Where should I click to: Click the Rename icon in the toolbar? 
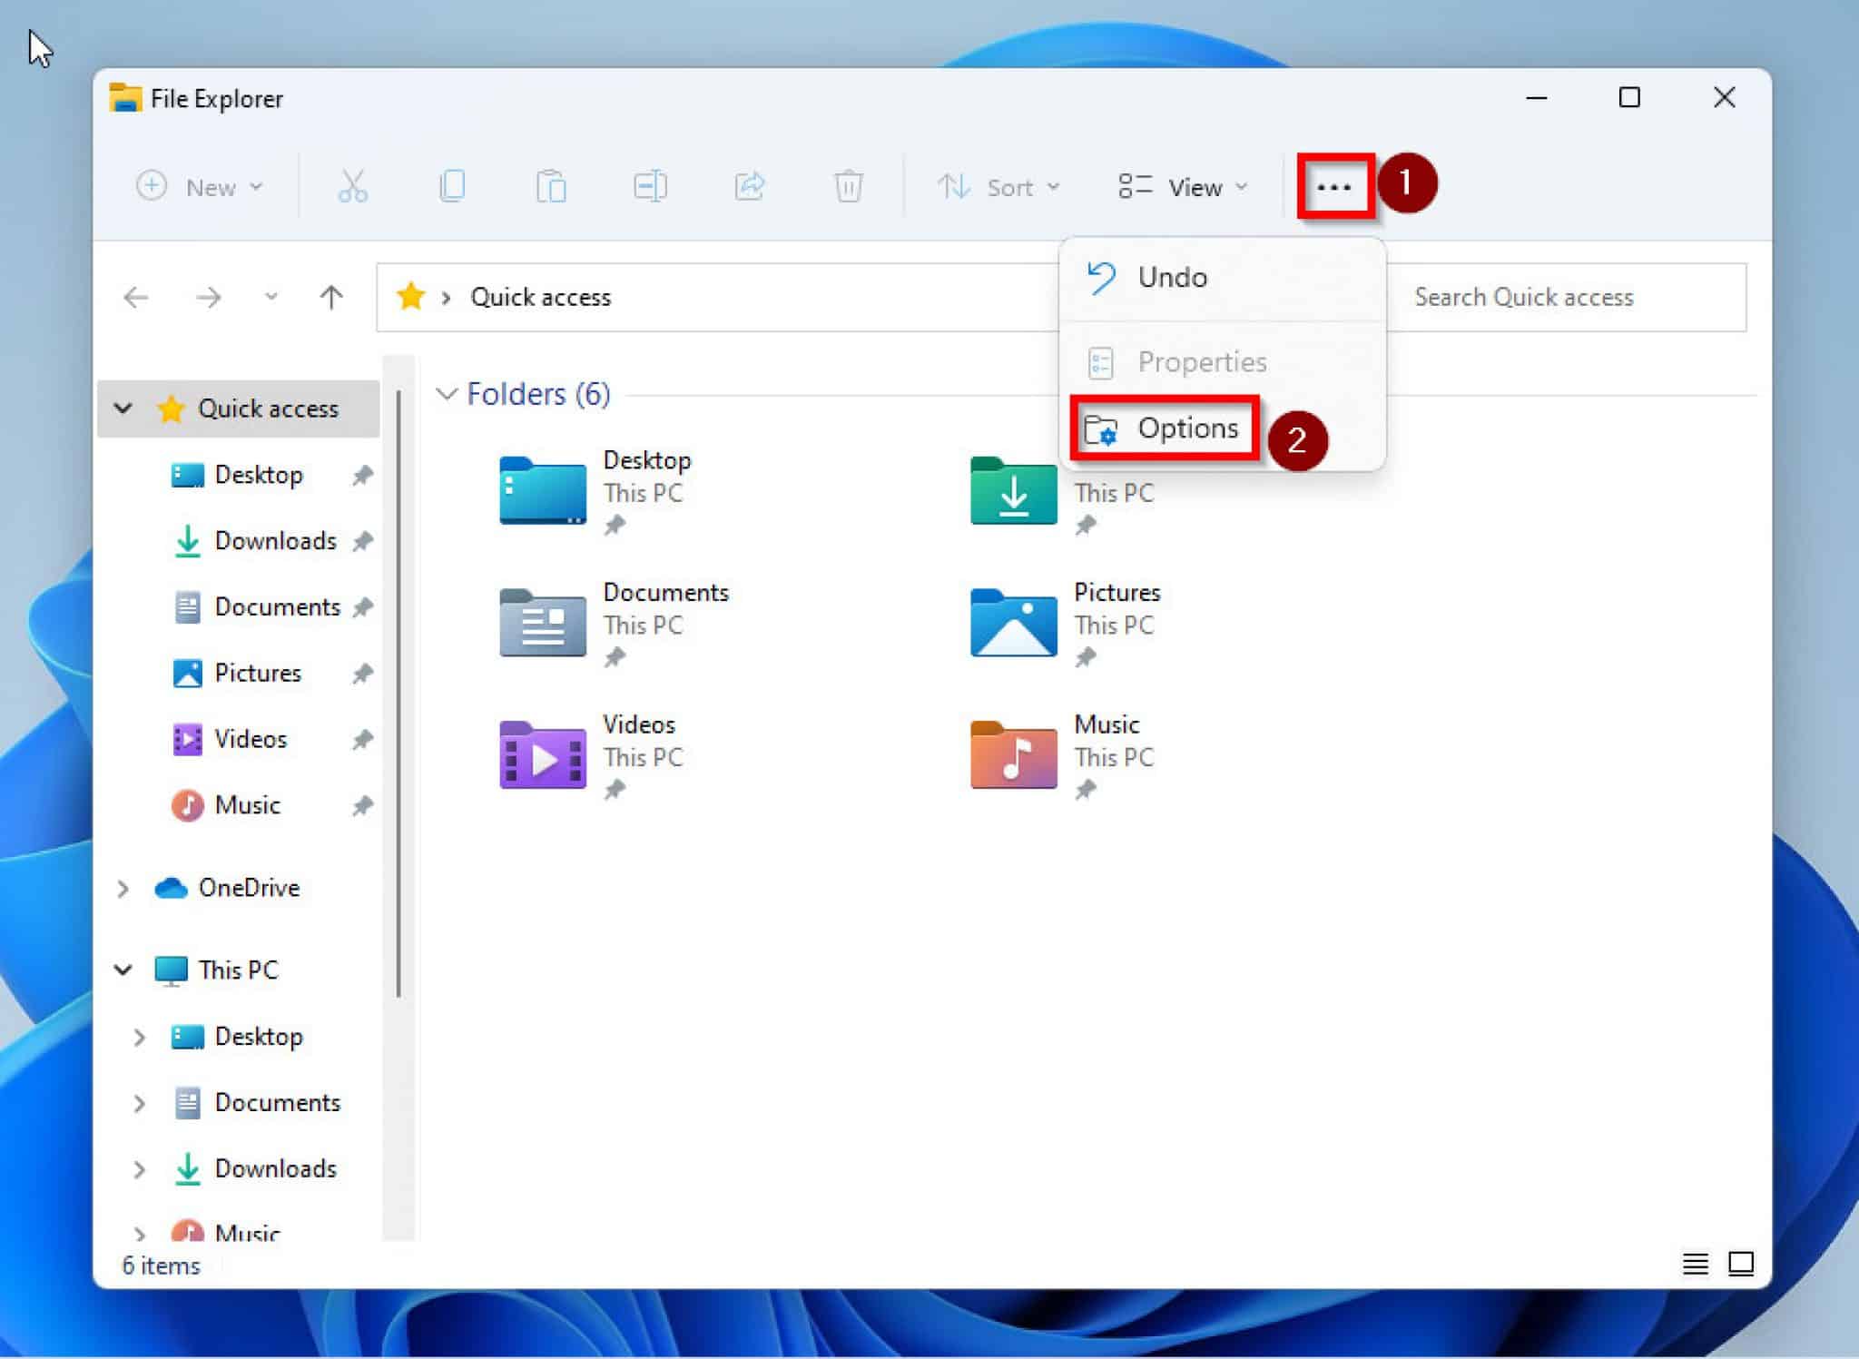651,186
